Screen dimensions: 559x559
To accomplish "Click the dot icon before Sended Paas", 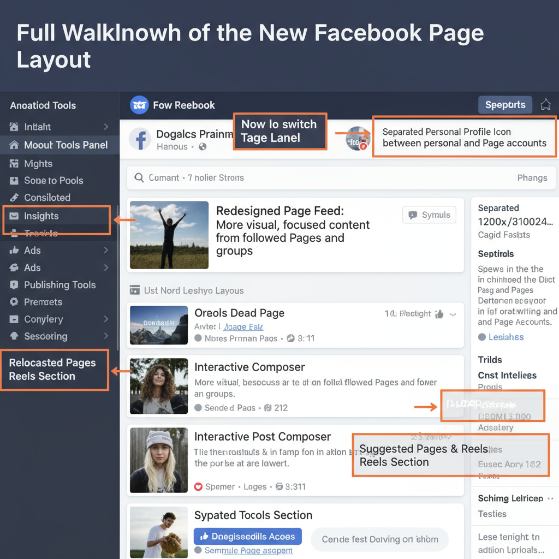I will coord(198,407).
